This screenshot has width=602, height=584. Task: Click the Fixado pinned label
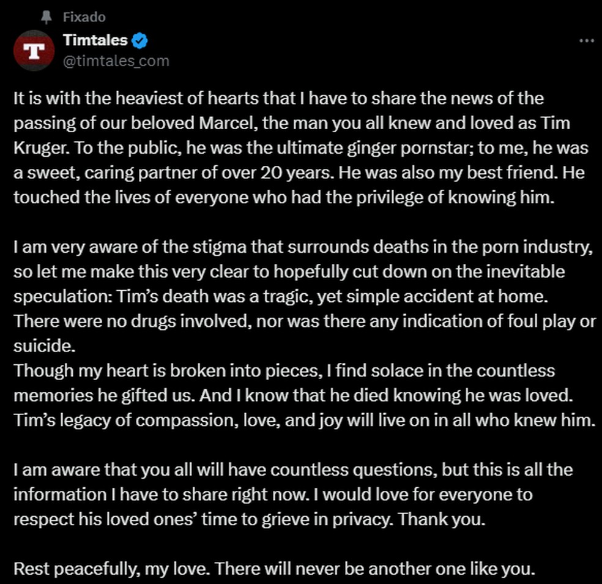point(84,17)
